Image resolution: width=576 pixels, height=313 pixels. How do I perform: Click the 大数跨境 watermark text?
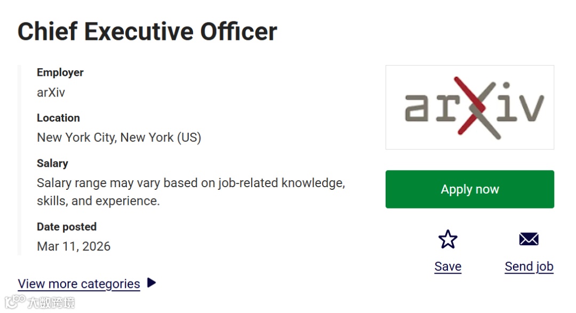click(x=51, y=303)
